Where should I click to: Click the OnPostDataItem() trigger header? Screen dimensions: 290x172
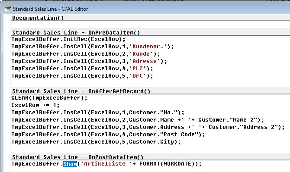77,157
